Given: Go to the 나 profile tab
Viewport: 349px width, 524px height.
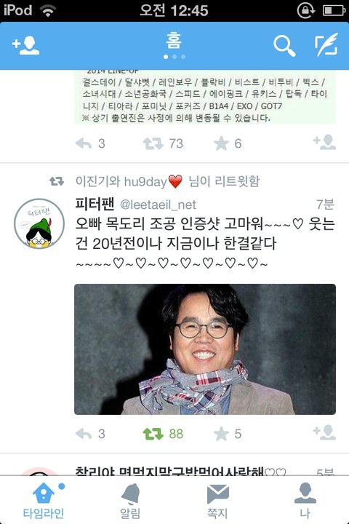Looking at the screenshot, I should pos(305,500).
